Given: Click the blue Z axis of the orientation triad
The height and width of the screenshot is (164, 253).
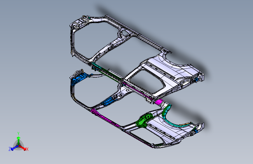Looking at the screenshot, I should coord(13,148).
